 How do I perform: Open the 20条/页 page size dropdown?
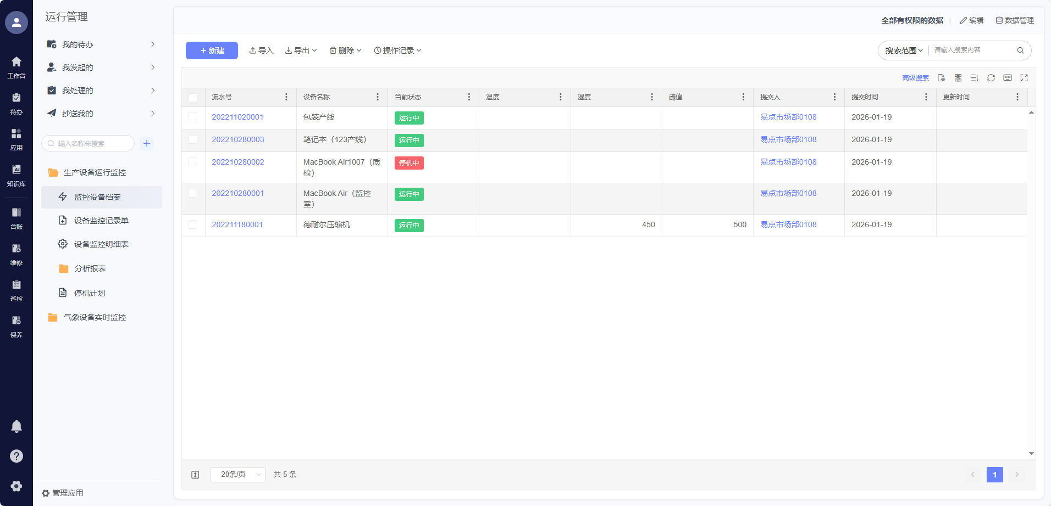coord(237,475)
